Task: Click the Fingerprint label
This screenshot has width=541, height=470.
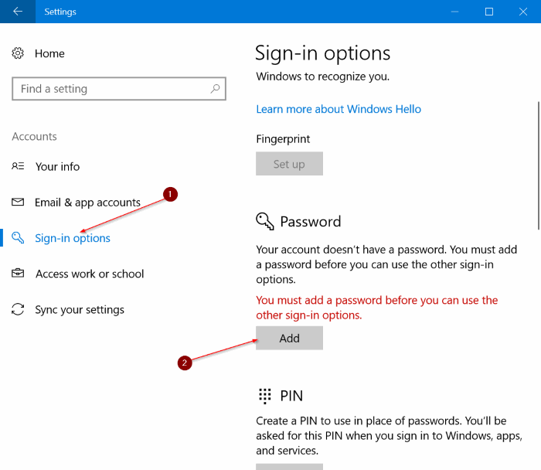Action: [283, 139]
